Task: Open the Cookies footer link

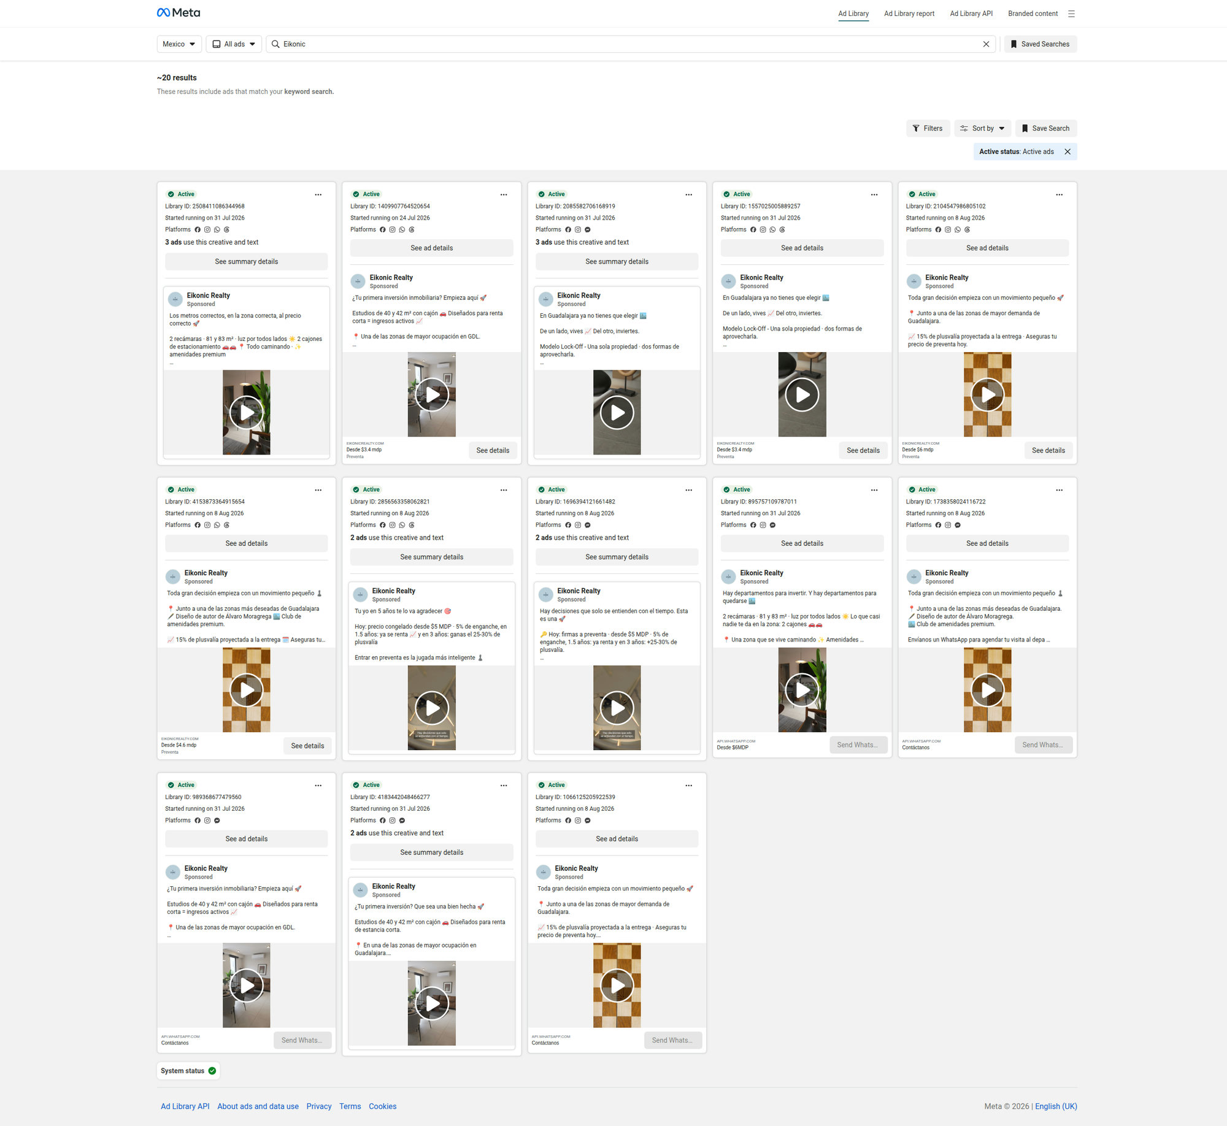Action: coord(383,1107)
